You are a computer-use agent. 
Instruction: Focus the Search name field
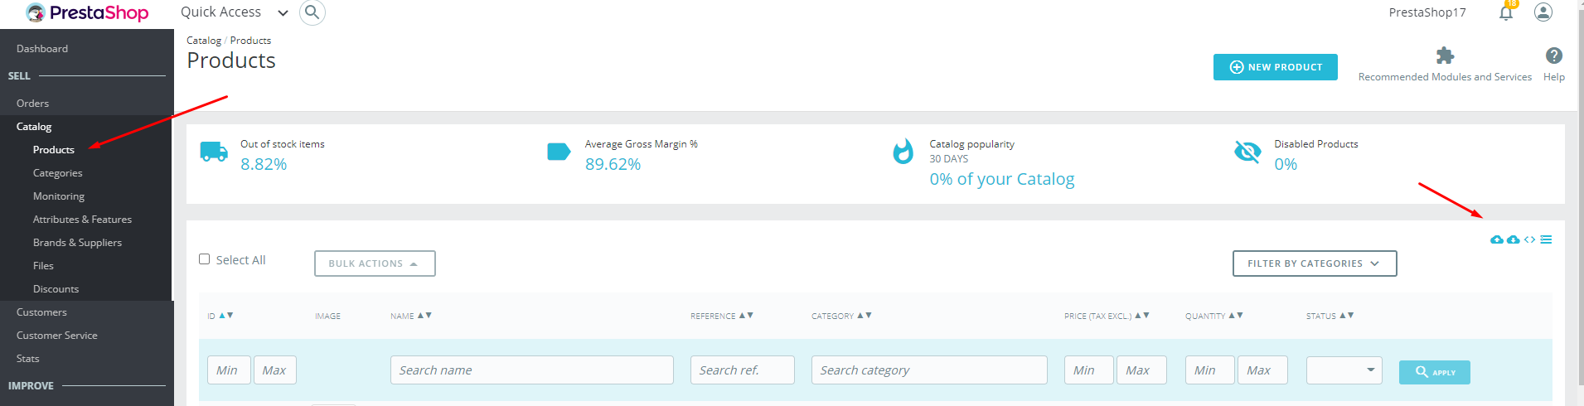532,370
